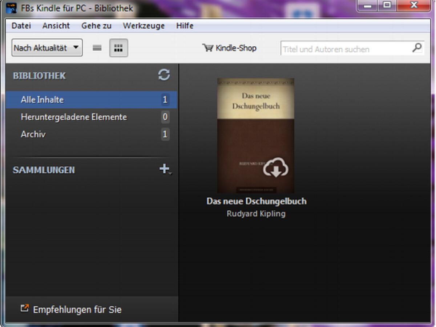
Task: Open the Gehe zu menu
Action: pyautogui.click(x=96, y=26)
